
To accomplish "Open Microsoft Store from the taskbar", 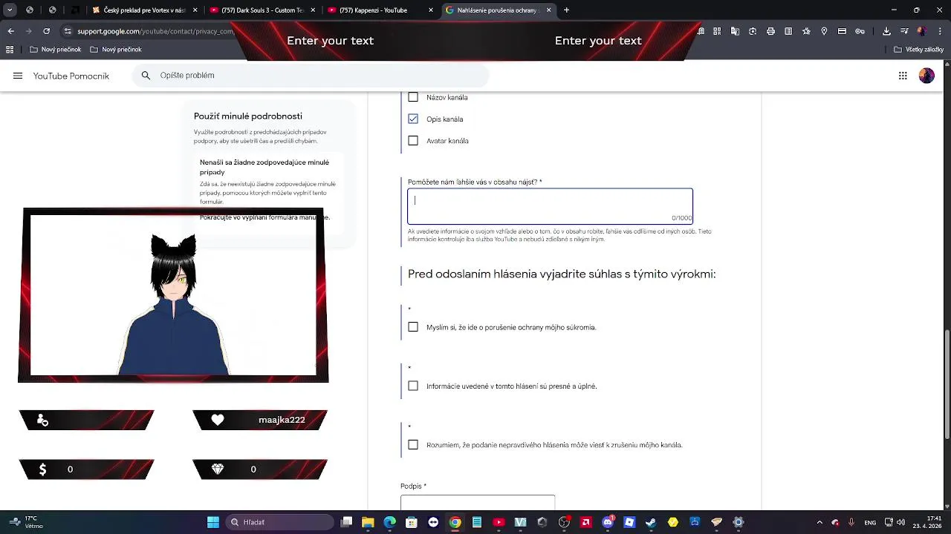I will pos(412,522).
